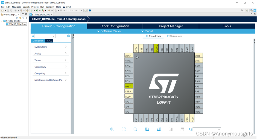Click the BOOT0 pin on the chip

[156, 48]
